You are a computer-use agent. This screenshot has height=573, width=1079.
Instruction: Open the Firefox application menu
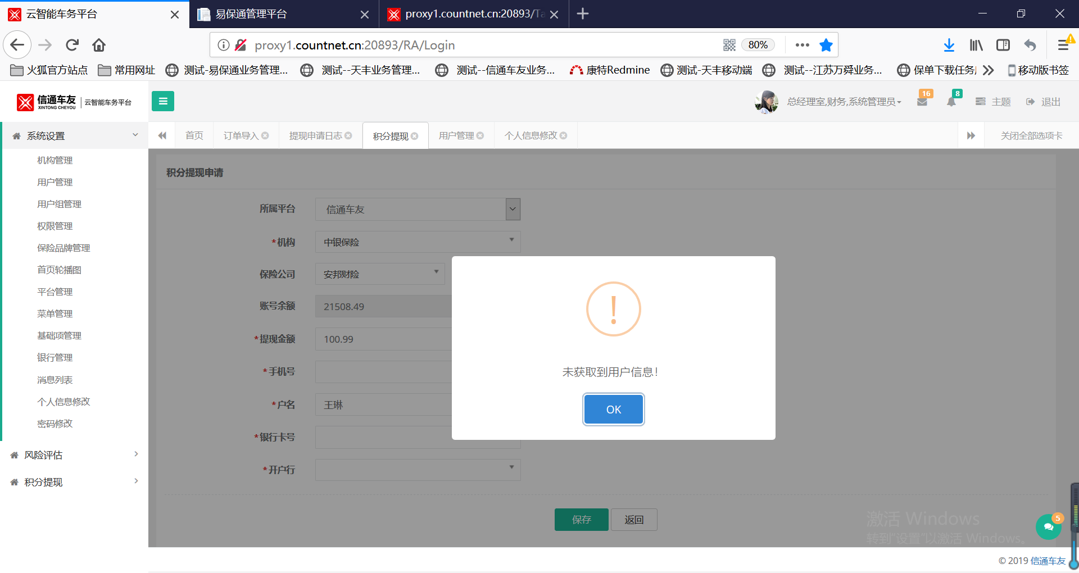tap(1063, 45)
